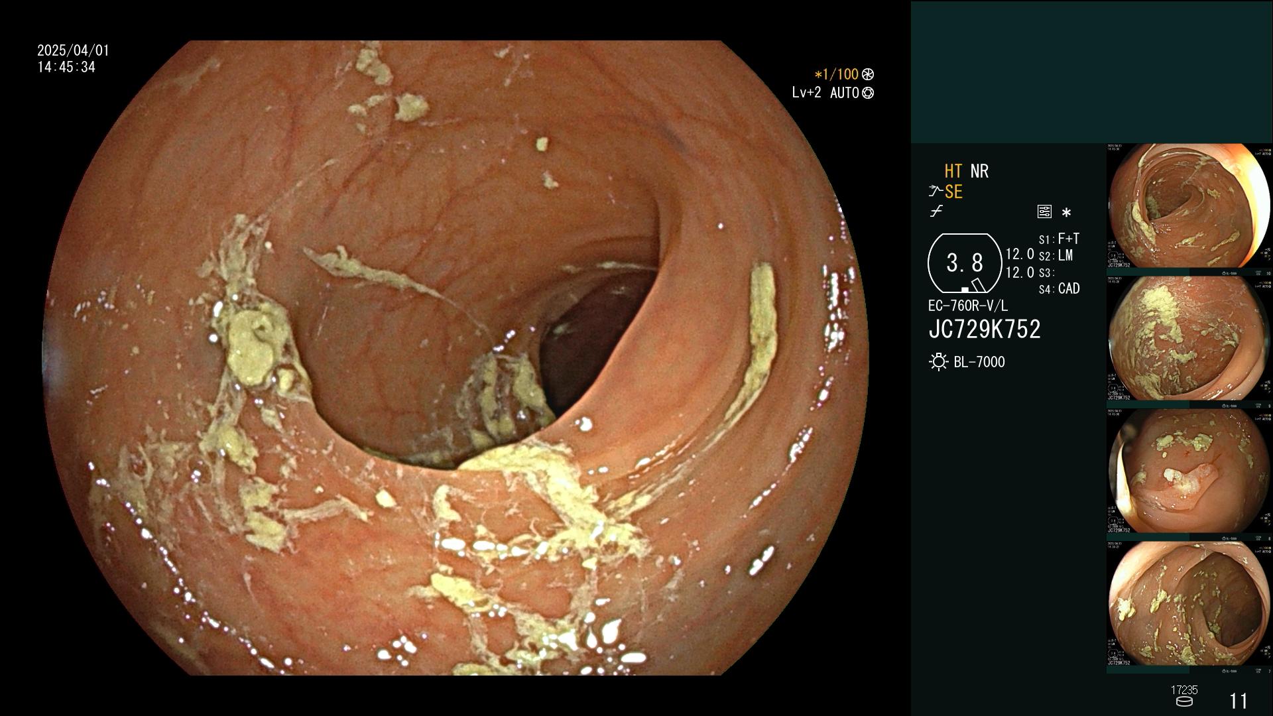
Task: Click the structure enhancement curve icon beside SE
Action: tap(936, 192)
